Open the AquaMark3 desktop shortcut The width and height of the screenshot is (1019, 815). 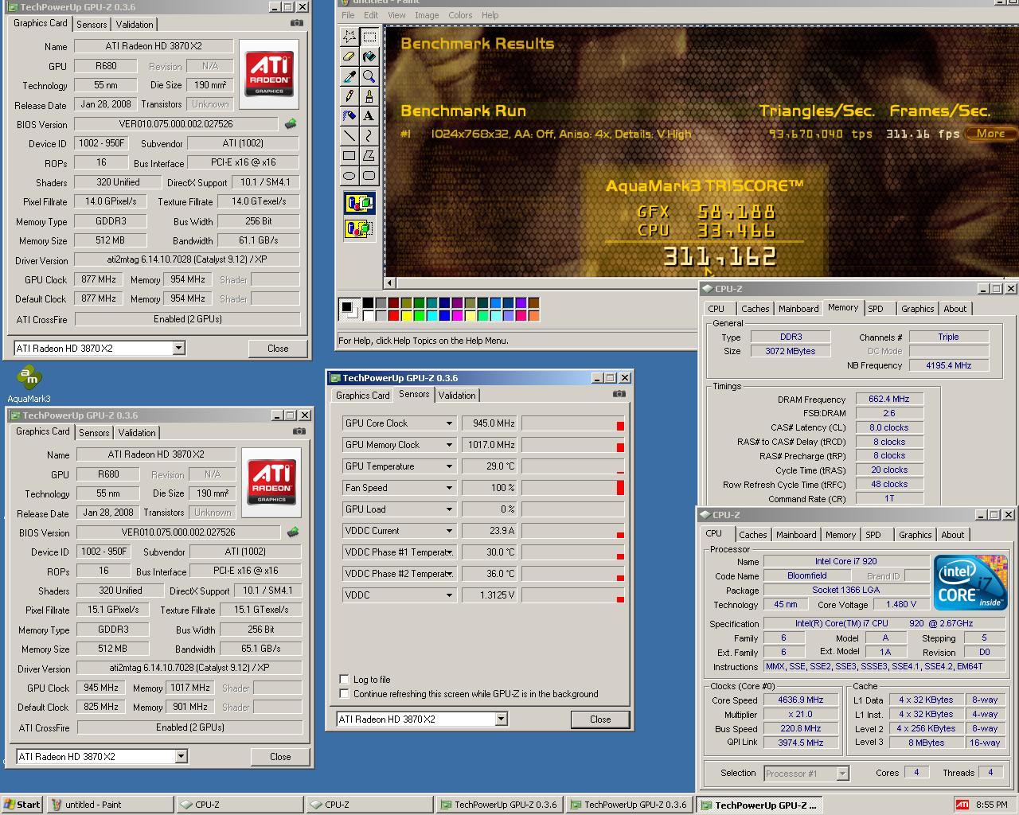(x=29, y=384)
